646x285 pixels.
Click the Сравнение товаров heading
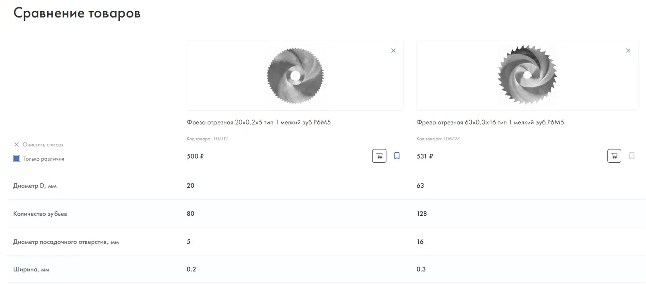(77, 13)
